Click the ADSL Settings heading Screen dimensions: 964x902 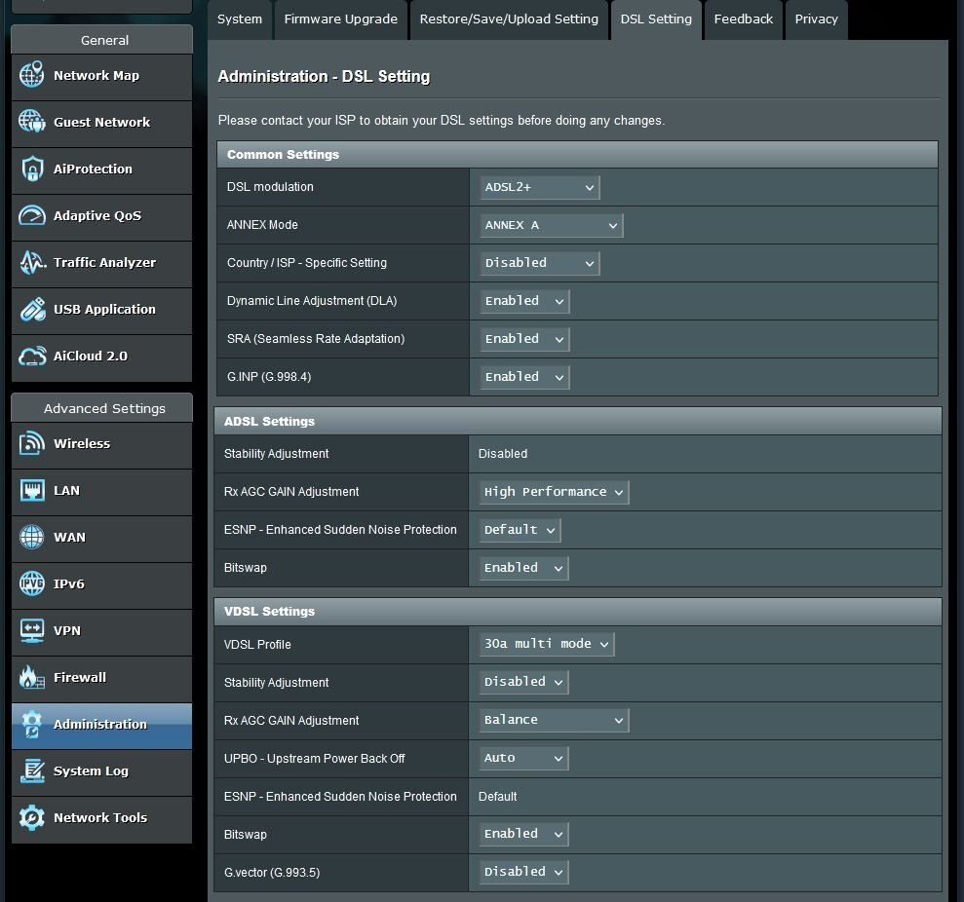click(x=269, y=422)
